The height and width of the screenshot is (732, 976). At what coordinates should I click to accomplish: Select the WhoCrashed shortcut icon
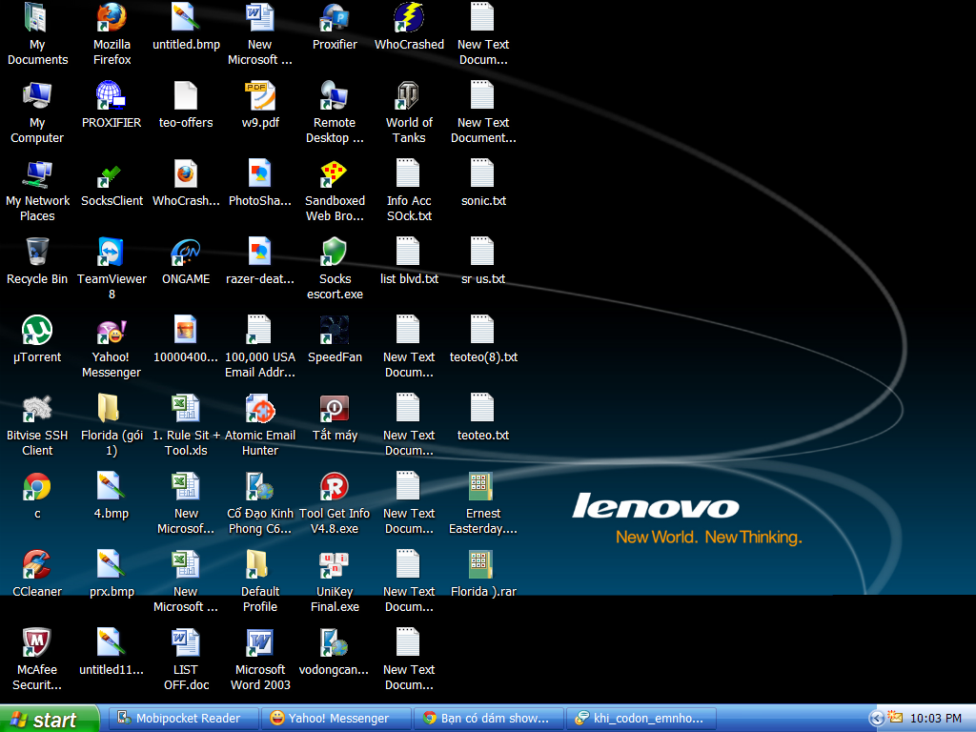coord(409,18)
